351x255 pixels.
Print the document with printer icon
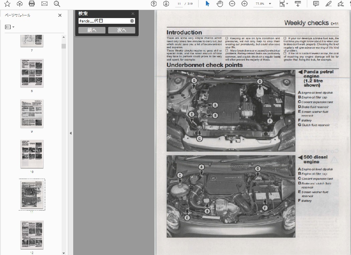[32, 4]
